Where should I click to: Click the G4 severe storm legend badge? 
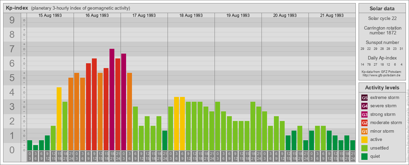tap(364, 106)
